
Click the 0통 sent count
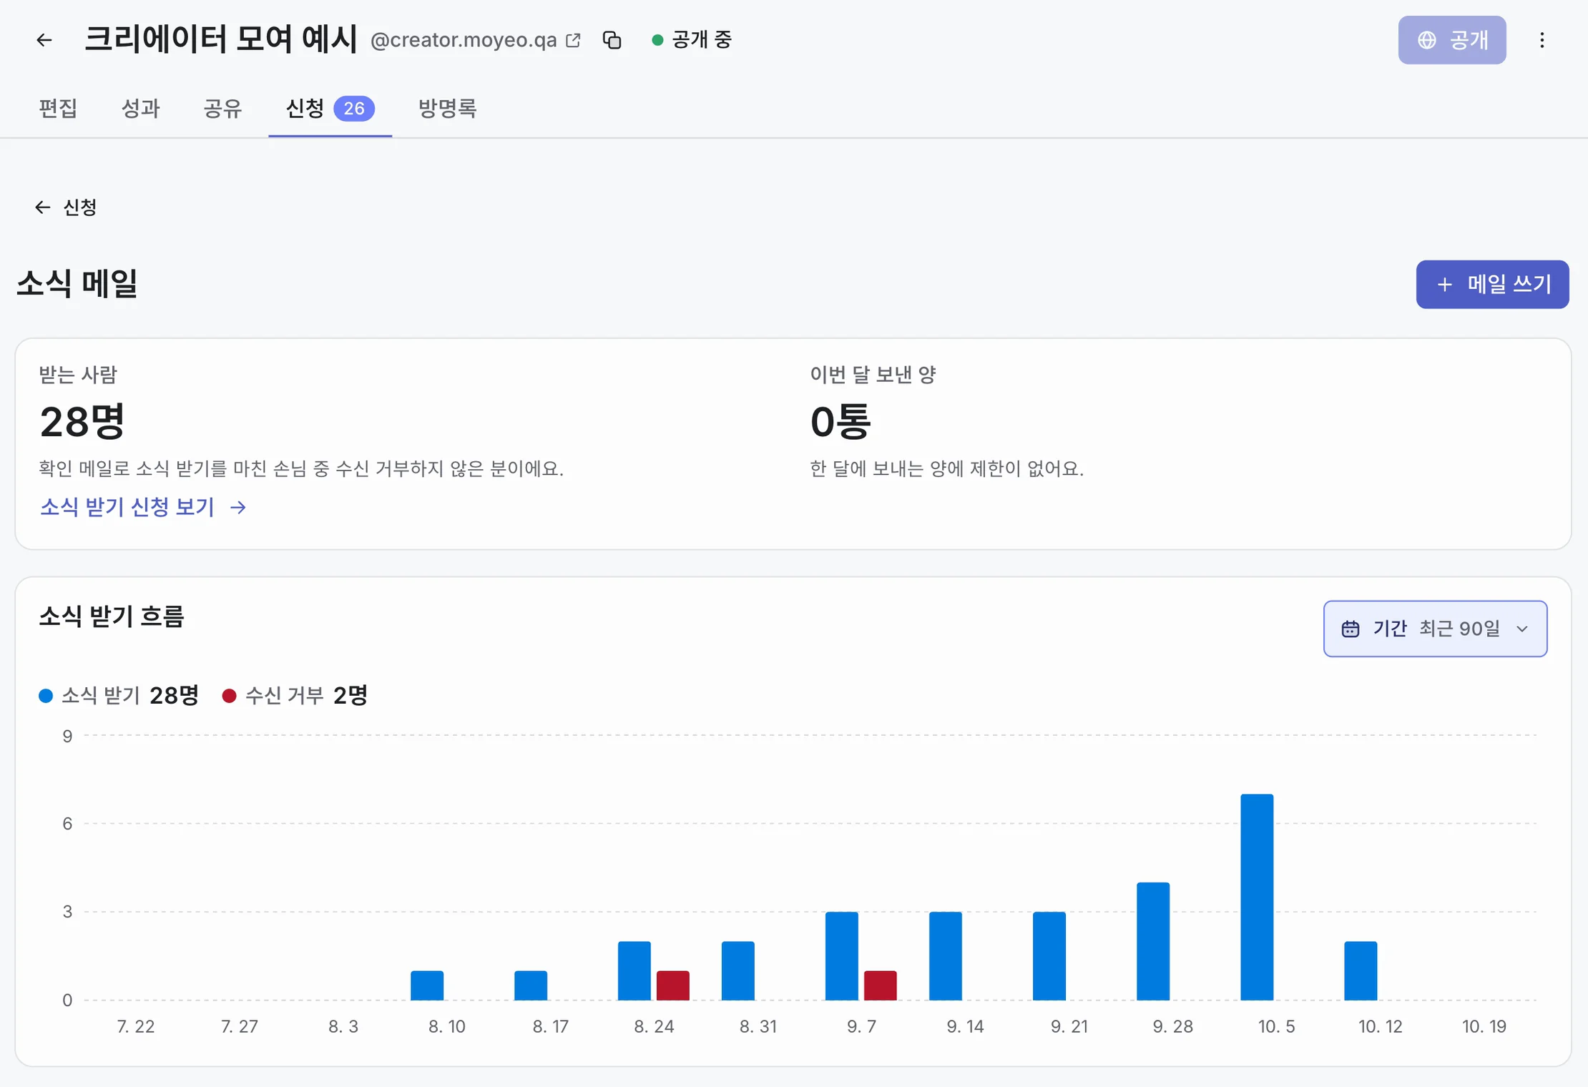(840, 421)
